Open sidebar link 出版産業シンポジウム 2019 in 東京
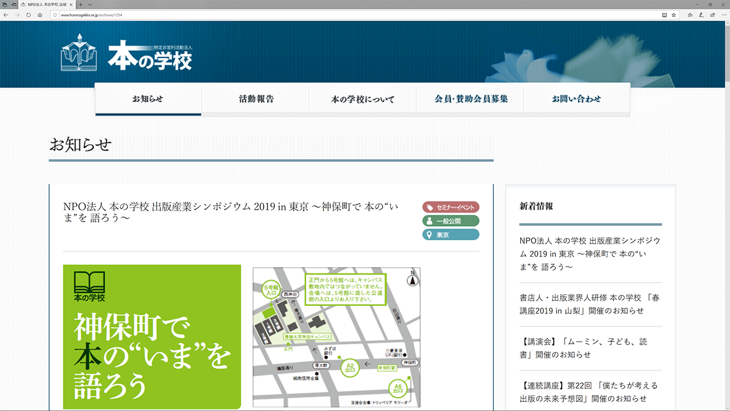The width and height of the screenshot is (730, 411). coord(590,253)
